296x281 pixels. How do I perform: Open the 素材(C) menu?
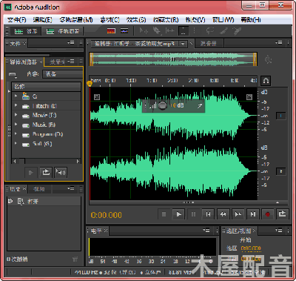tap(110, 20)
